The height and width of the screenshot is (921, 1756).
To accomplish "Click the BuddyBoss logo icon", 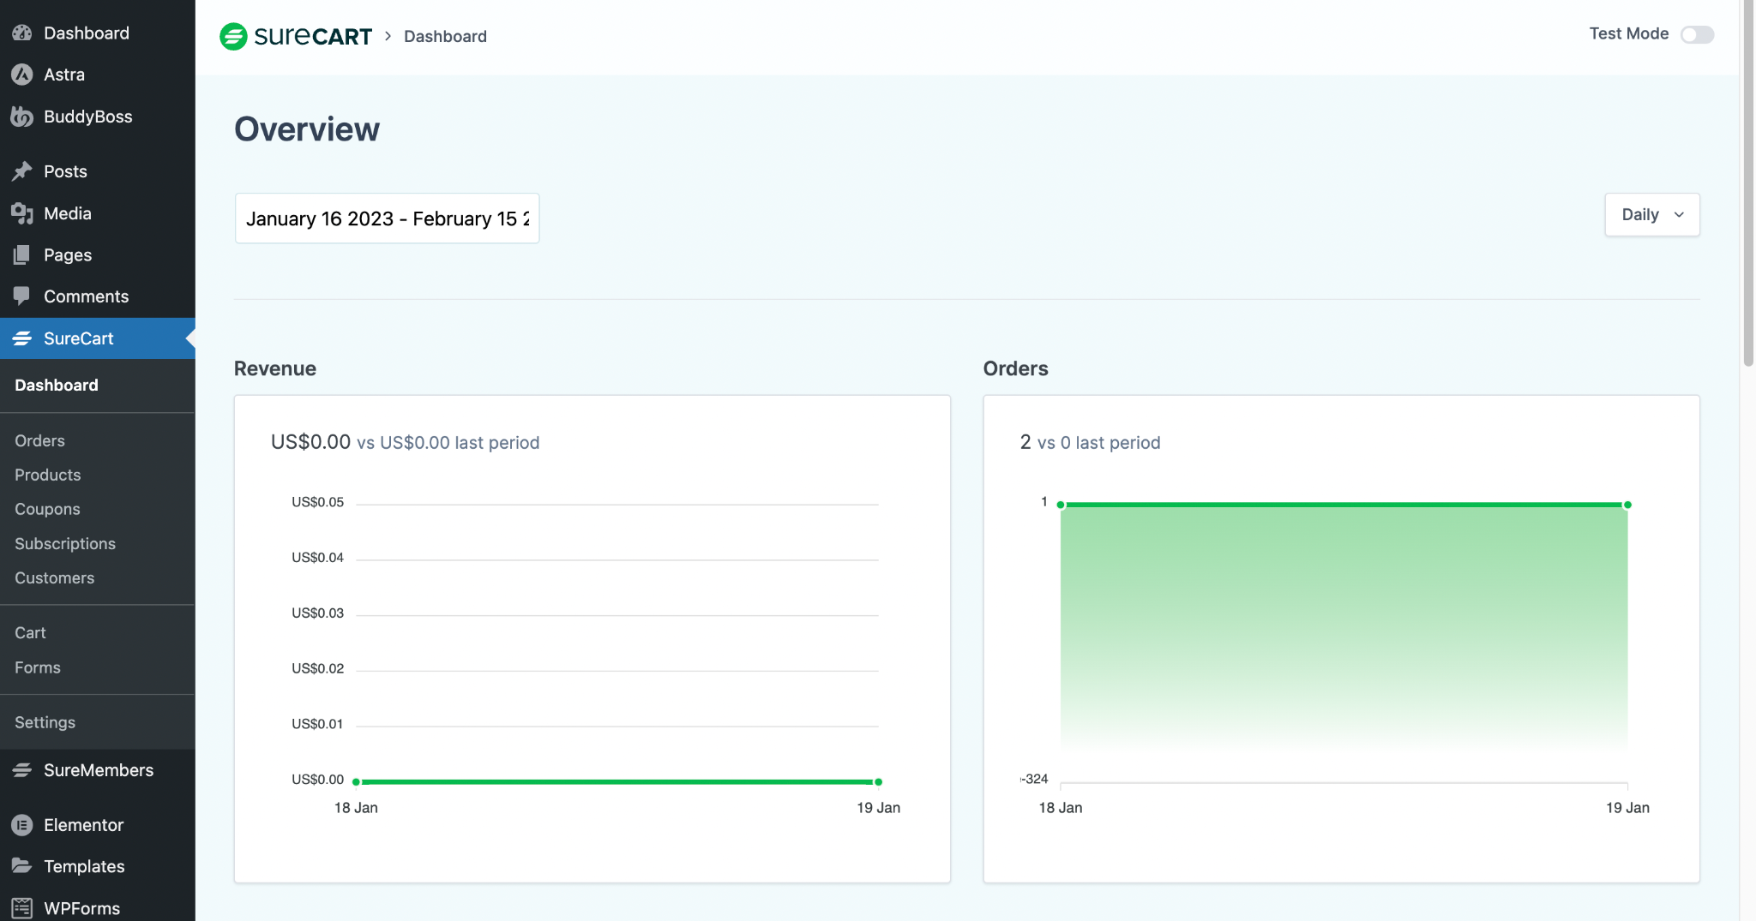I will coord(22,117).
